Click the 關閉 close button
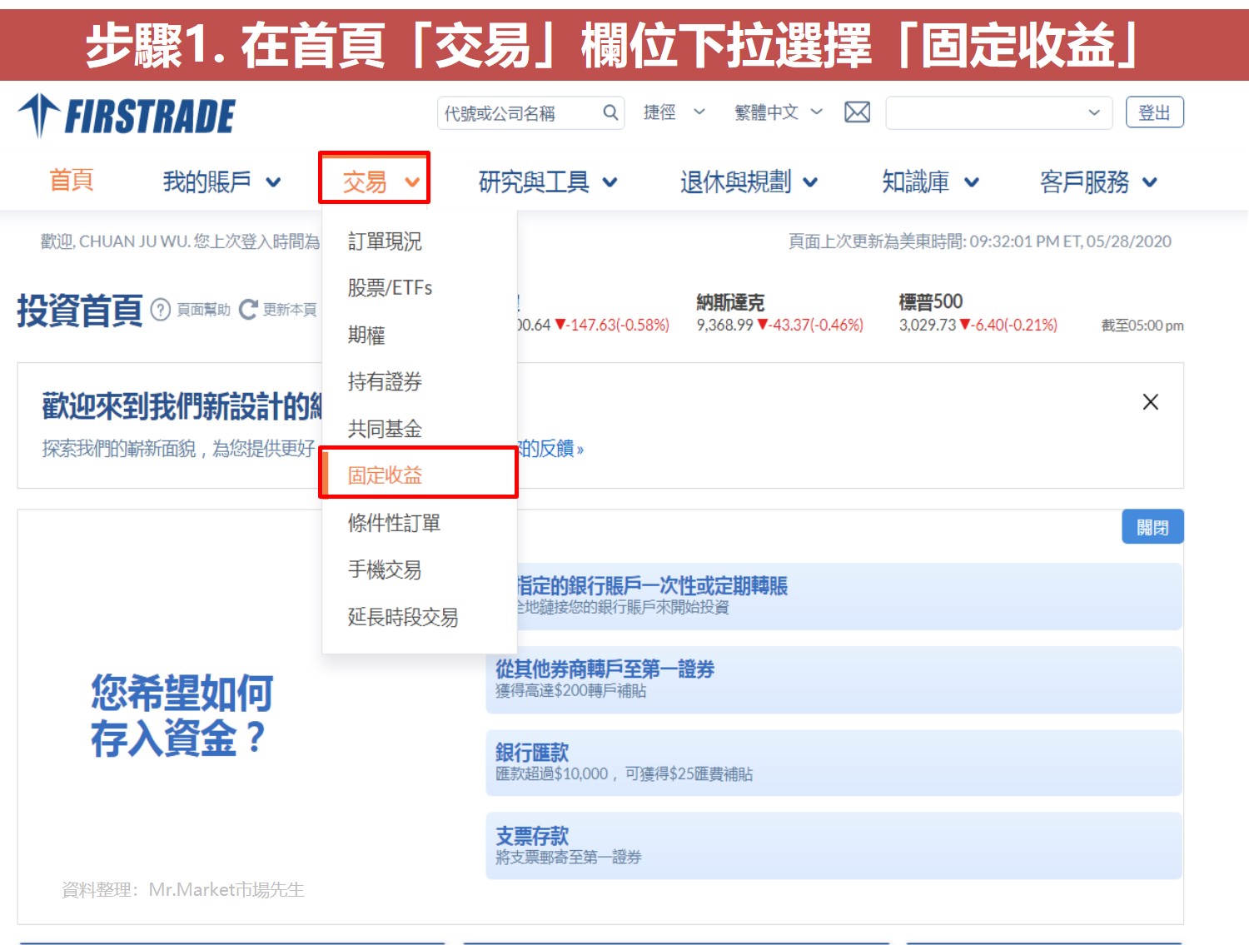 pos(1152,527)
